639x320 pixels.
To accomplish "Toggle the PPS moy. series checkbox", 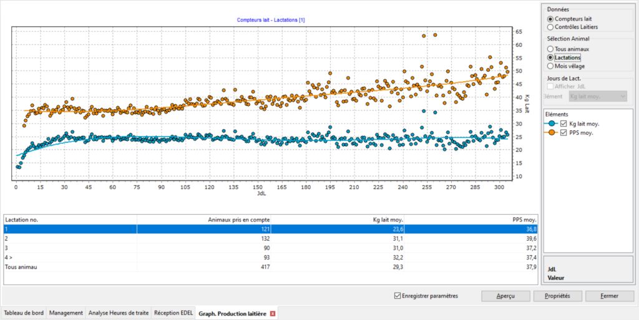I will point(563,133).
